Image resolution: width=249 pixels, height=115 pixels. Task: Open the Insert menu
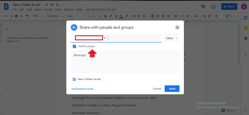(x=38, y=10)
